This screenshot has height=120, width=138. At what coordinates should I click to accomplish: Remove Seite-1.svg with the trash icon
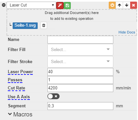click(44, 25)
